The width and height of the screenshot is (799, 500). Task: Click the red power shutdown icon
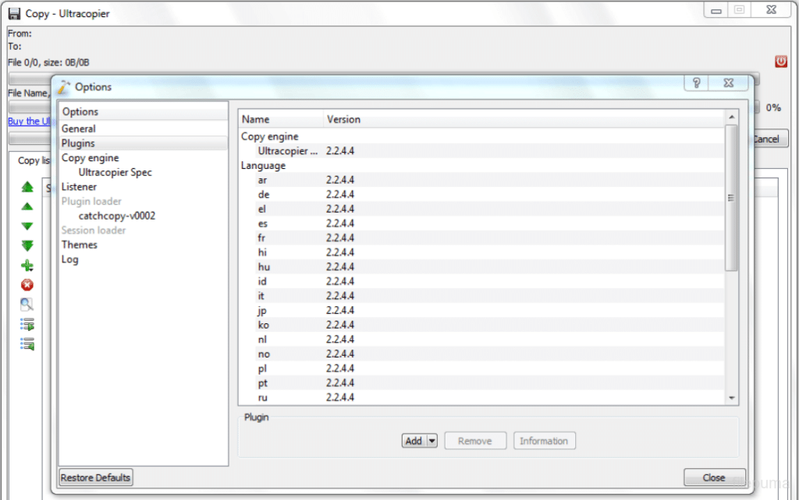coord(780,62)
